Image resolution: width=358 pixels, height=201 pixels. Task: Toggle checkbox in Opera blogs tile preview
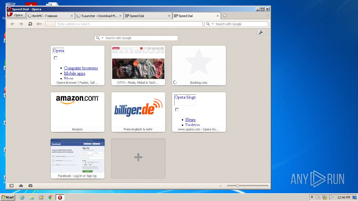[177, 110]
